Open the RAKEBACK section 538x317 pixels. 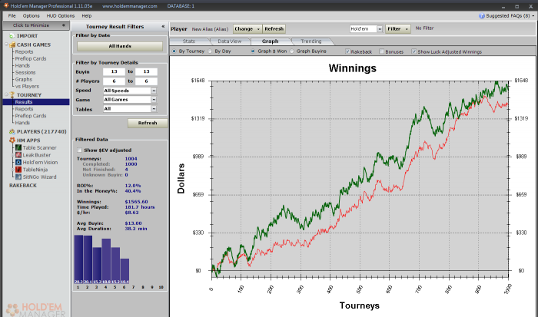23,186
